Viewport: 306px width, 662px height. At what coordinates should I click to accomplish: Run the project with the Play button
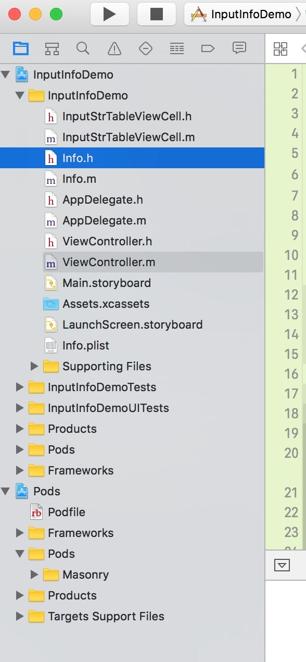109,14
